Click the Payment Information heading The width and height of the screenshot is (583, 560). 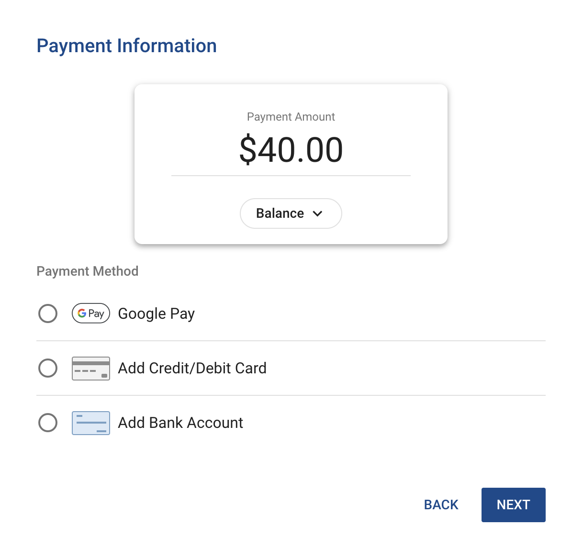click(126, 45)
